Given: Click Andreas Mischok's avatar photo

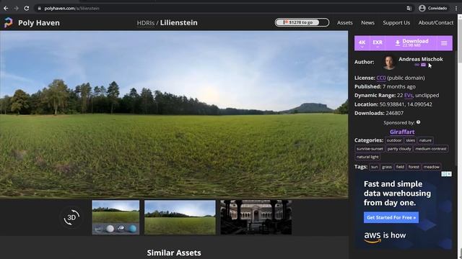Looking at the screenshot, I should pyautogui.click(x=389, y=62).
